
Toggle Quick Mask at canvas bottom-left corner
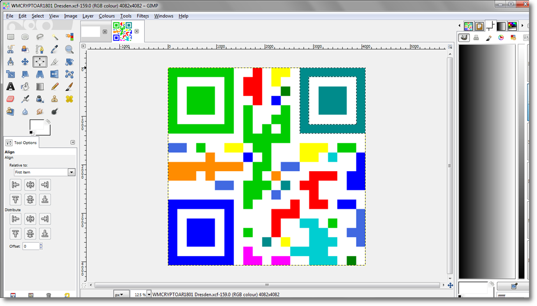point(84,285)
